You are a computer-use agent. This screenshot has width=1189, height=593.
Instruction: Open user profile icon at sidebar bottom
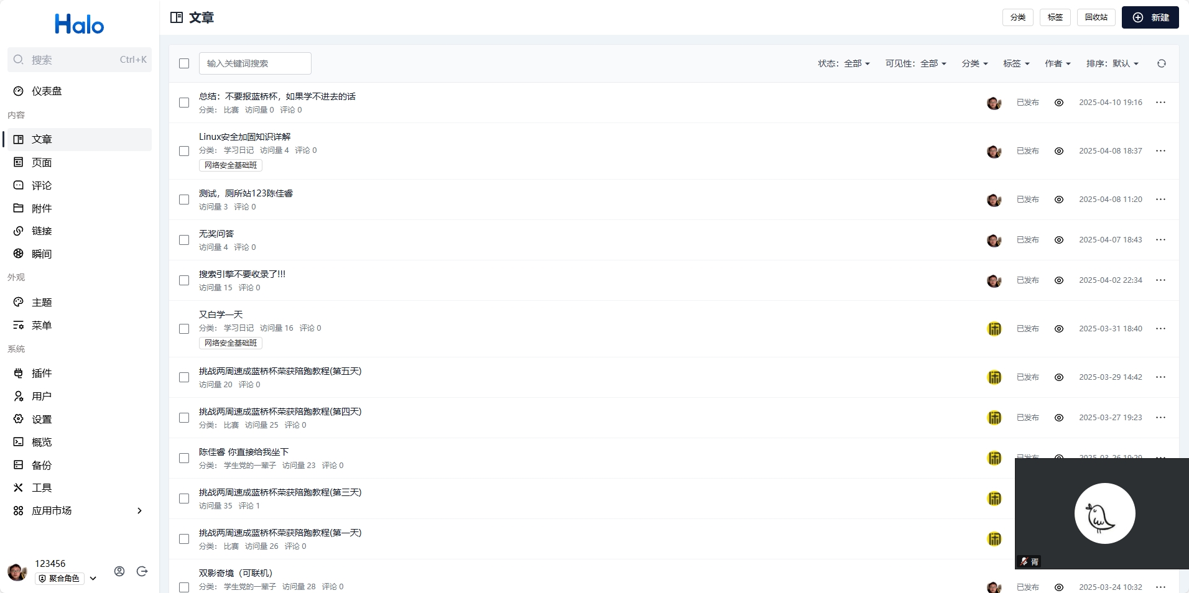119,571
